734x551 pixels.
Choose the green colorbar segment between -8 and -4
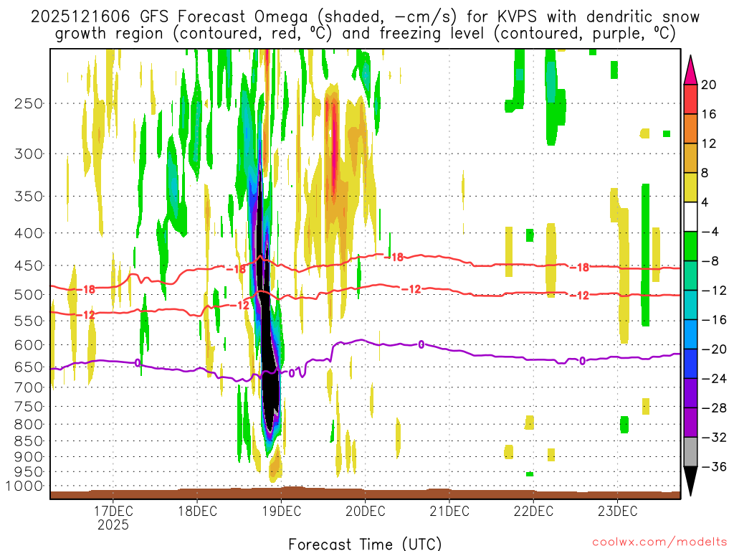tap(691, 246)
